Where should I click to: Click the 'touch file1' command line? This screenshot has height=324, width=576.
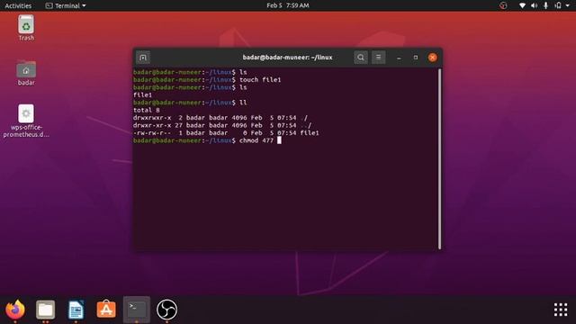[x=207, y=80]
